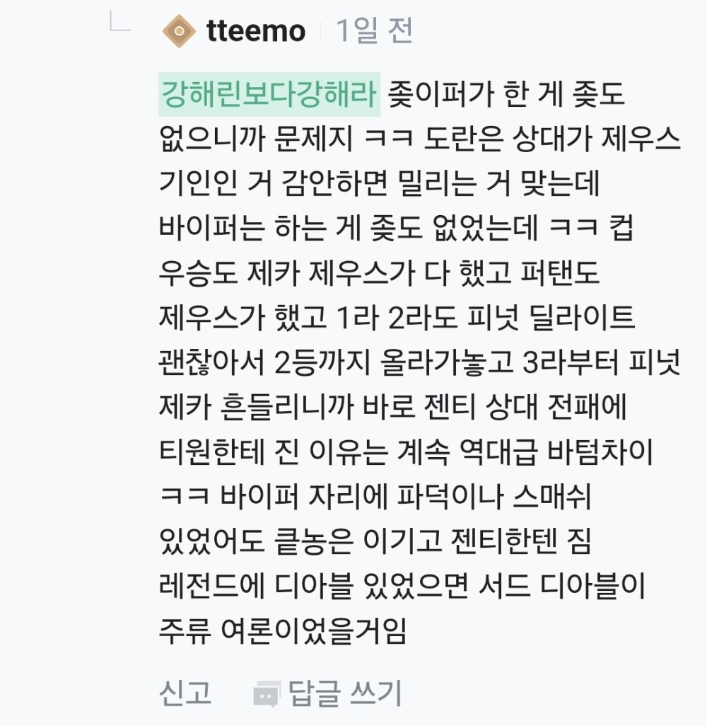The height and width of the screenshot is (726, 707).
Task: Open the tteemo user profile name
Action: [255, 31]
